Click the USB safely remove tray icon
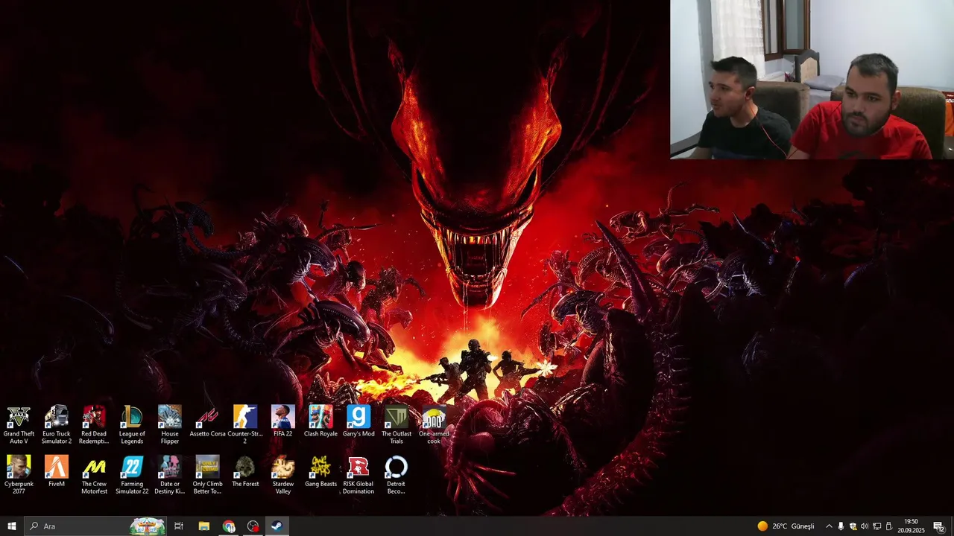The height and width of the screenshot is (536, 954). pos(889,526)
